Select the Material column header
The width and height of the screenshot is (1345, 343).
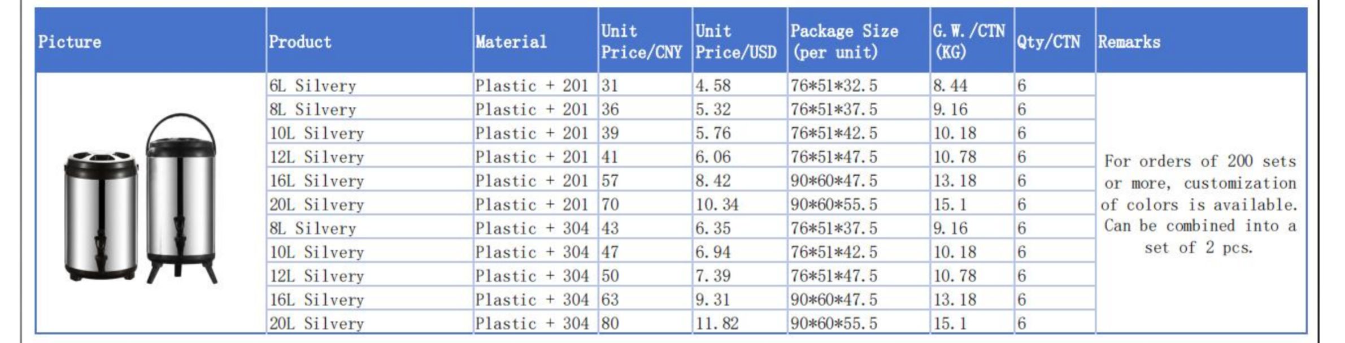536,41
